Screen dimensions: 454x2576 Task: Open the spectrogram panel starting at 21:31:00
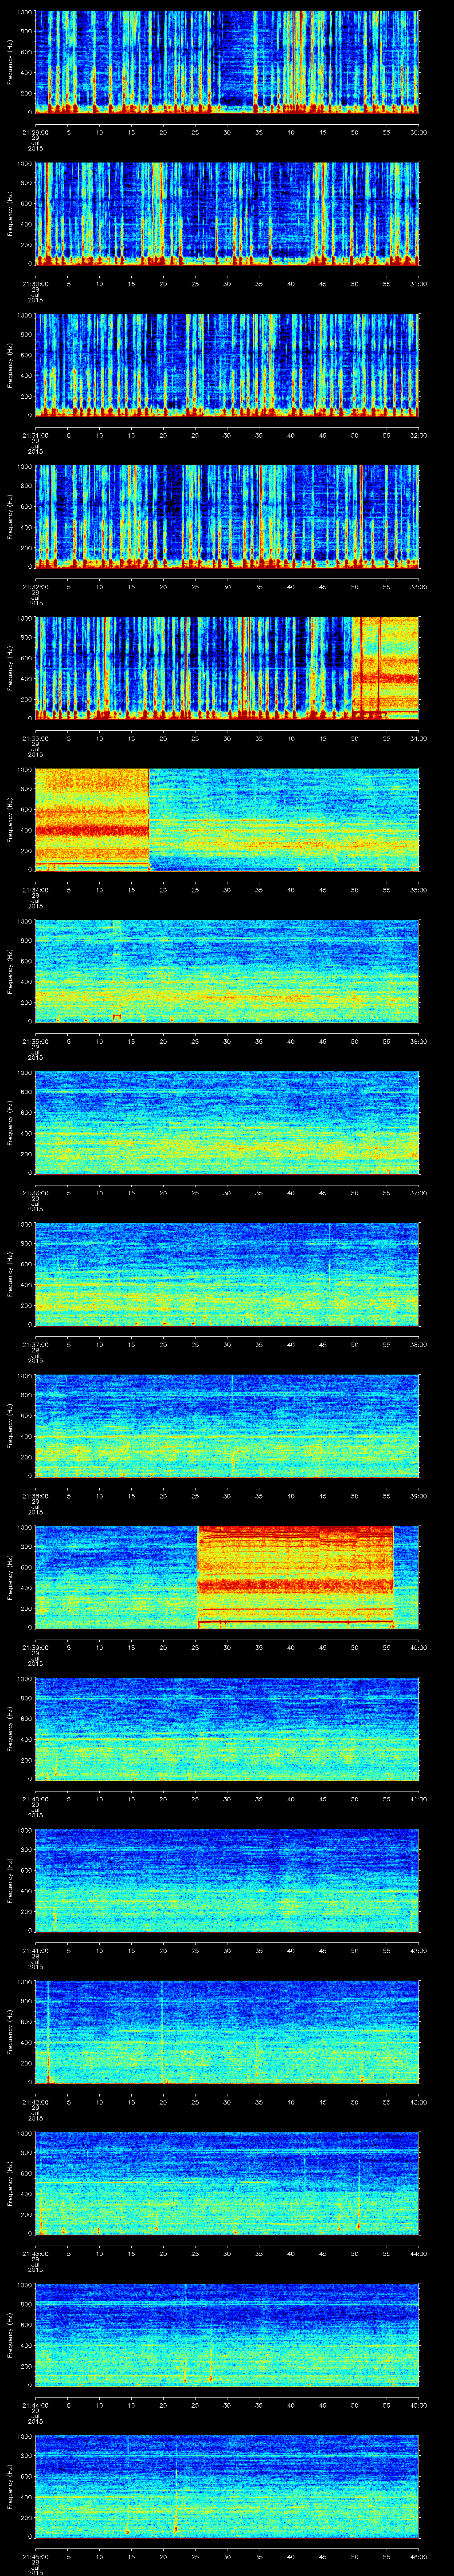227,364
